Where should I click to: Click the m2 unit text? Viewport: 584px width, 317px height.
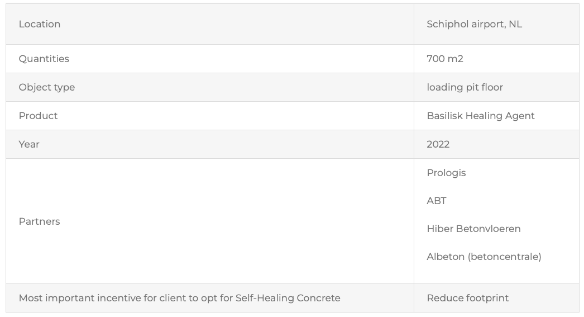[456, 59]
